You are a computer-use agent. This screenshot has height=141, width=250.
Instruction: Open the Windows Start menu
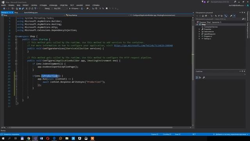coord(3,138)
